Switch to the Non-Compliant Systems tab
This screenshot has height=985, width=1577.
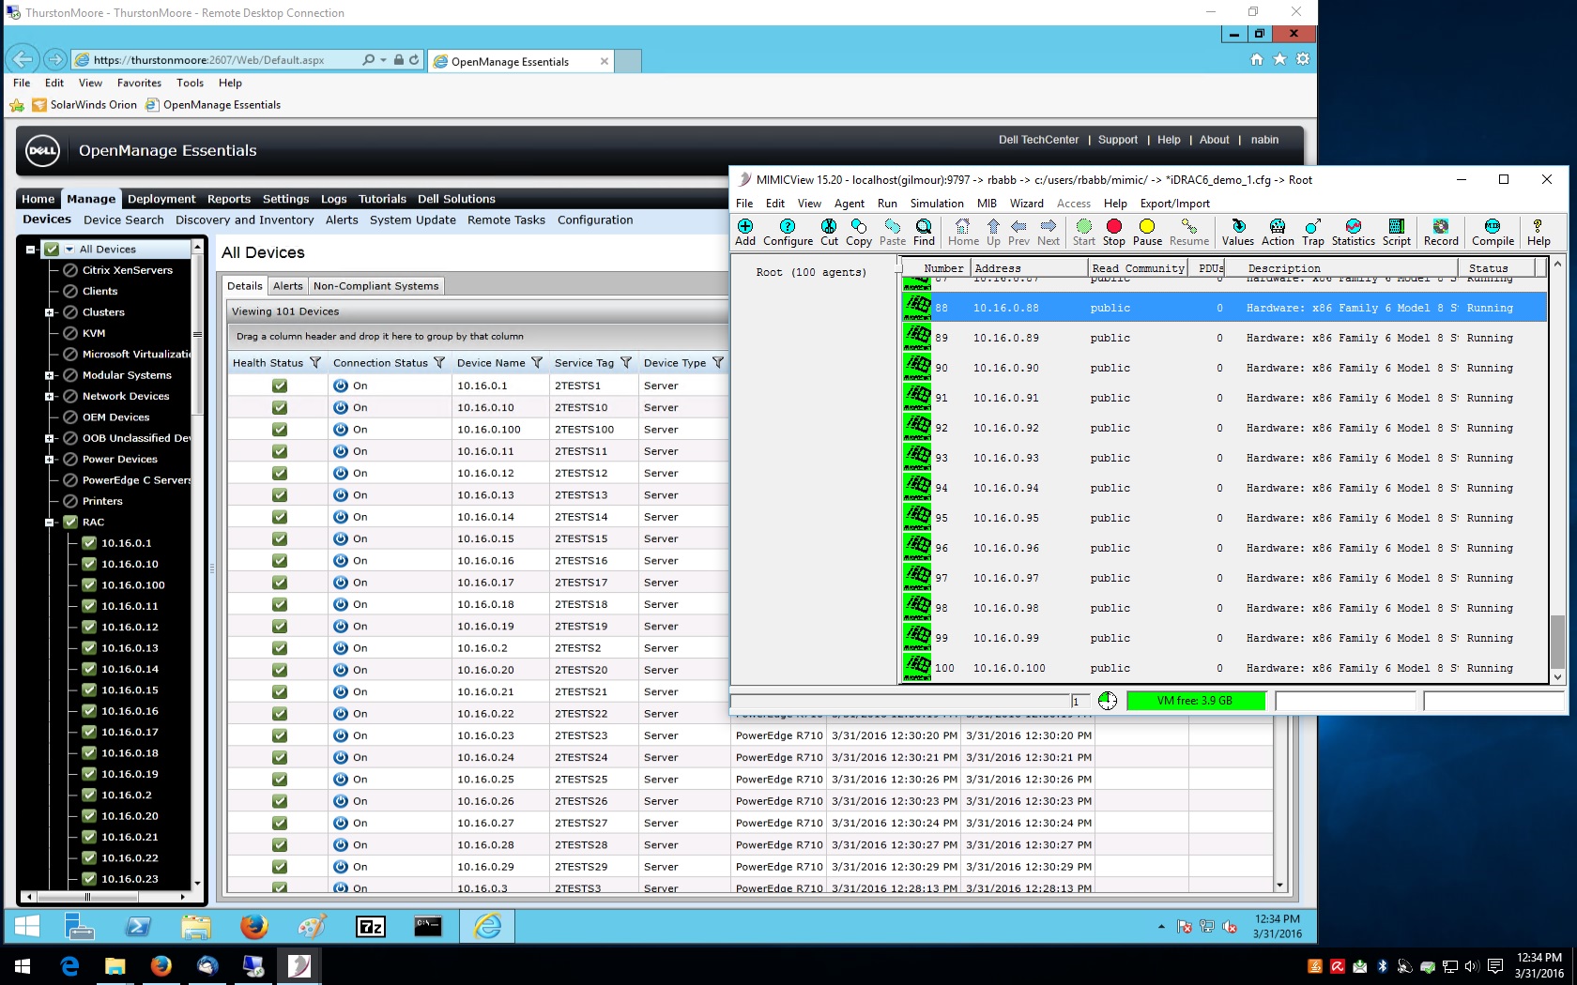click(375, 286)
